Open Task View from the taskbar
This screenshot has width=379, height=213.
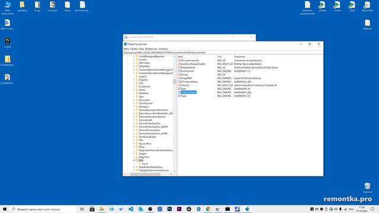pyautogui.click(x=82, y=209)
